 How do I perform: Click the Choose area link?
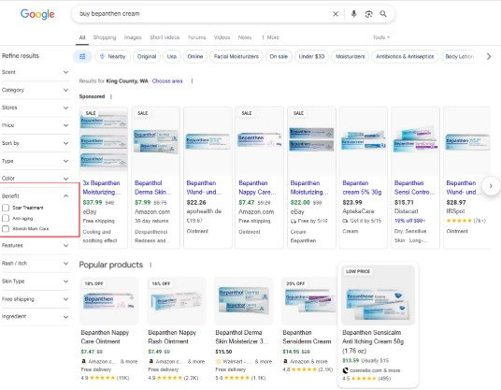167,81
